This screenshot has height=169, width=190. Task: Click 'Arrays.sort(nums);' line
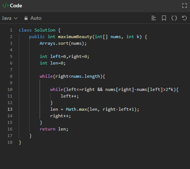click(63, 43)
